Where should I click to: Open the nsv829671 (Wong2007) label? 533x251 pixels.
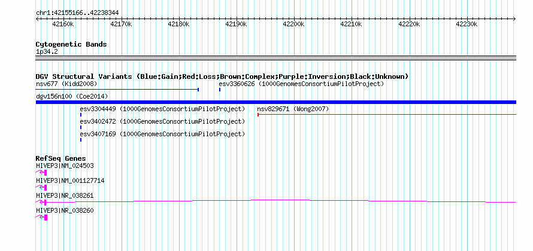click(293, 109)
